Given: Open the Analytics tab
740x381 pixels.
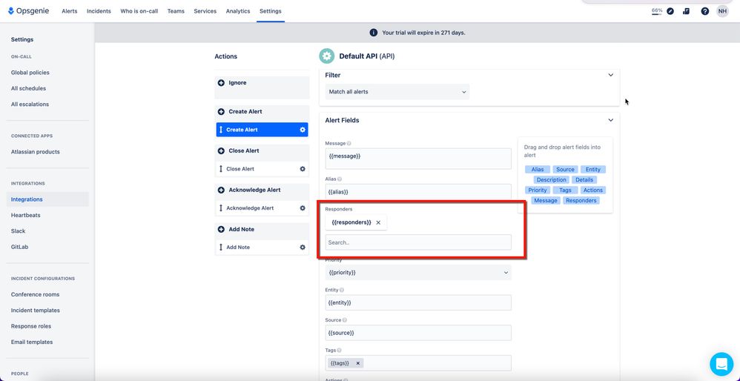Looking at the screenshot, I should point(238,11).
